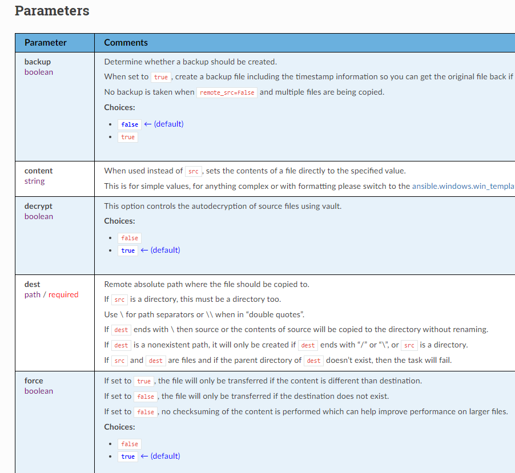Click the true code snippet in "When set to" line

tap(161, 77)
